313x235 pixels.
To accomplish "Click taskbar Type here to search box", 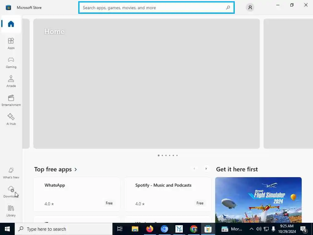I will coord(64,229).
